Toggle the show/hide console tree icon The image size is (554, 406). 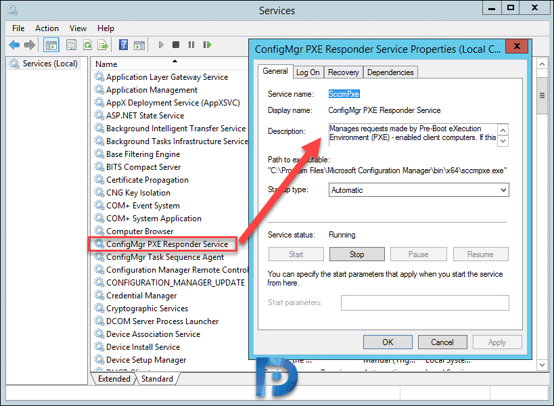(x=51, y=45)
